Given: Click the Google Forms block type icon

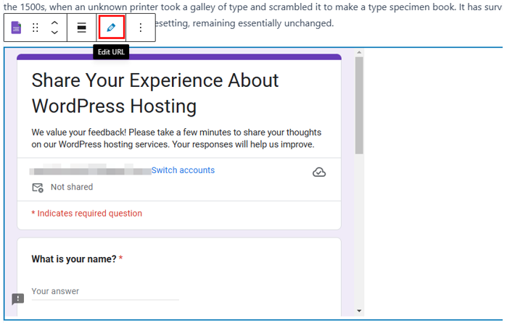Looking at the screenshot, I should pos(16,28).
